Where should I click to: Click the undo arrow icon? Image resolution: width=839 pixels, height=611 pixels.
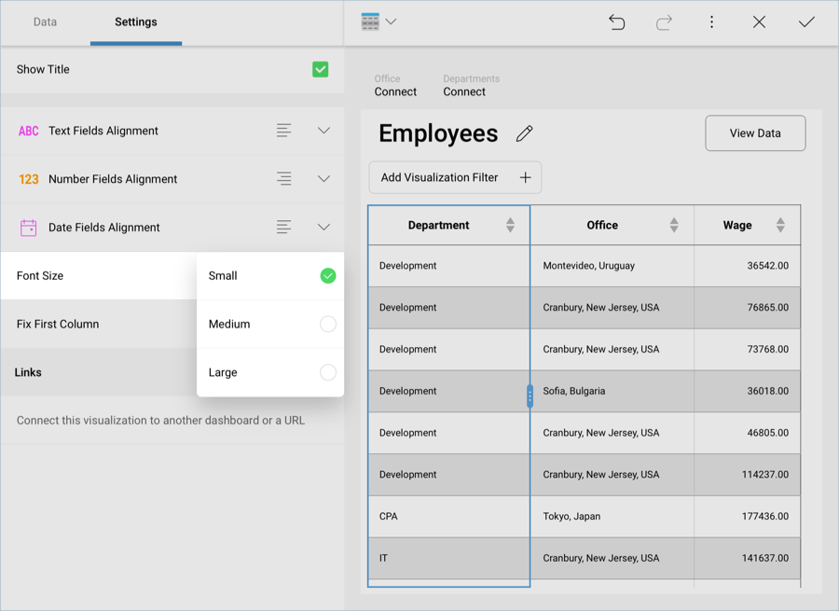[616, 22]
